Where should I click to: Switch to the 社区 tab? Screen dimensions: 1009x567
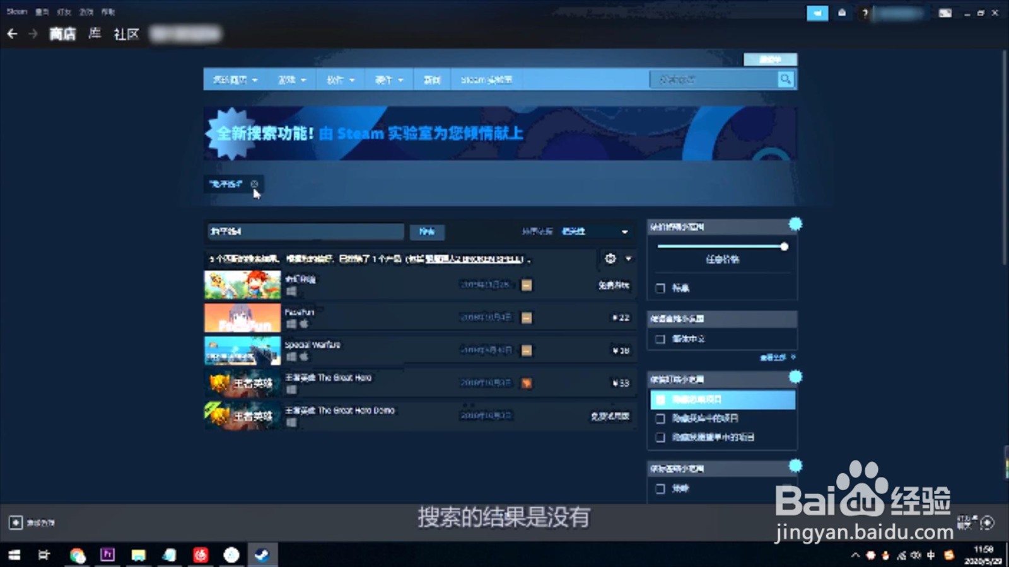[126, 34]
